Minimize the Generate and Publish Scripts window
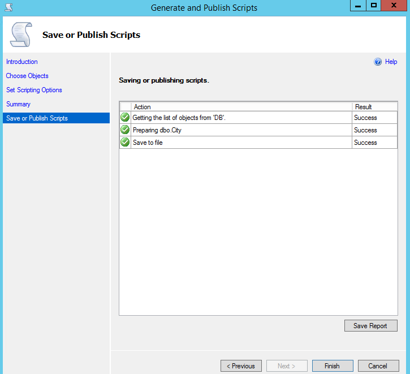The width and height of the screenshot is (410, 374). click(358, 6)
